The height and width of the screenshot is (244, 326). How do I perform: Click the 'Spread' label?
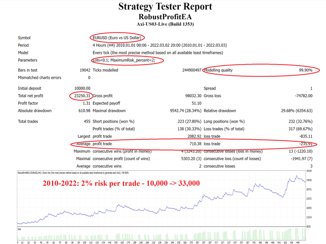pyautogui.click(x=209, y=88)
